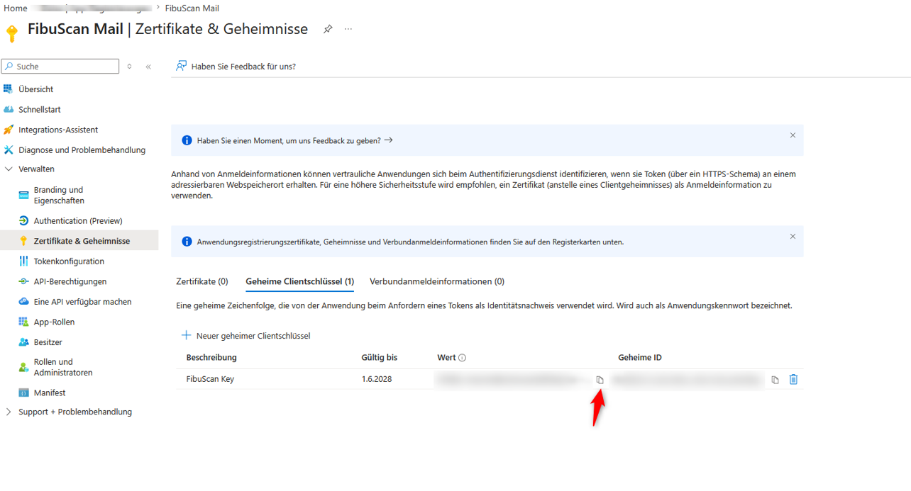Go to Home breadcrumb
This screenshot has width=911, height=491.
[x=16, y=9]
